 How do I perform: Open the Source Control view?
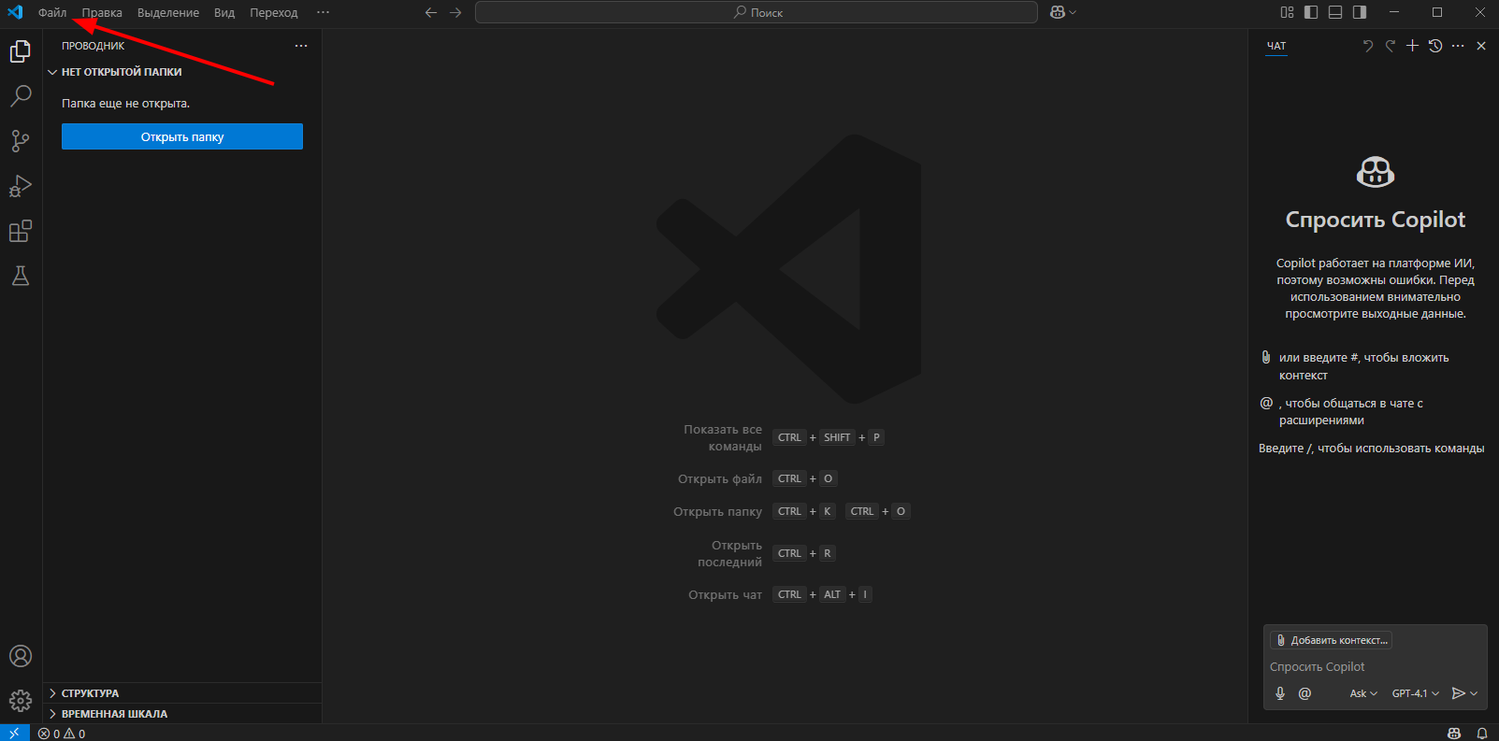[x=21, y=140]
